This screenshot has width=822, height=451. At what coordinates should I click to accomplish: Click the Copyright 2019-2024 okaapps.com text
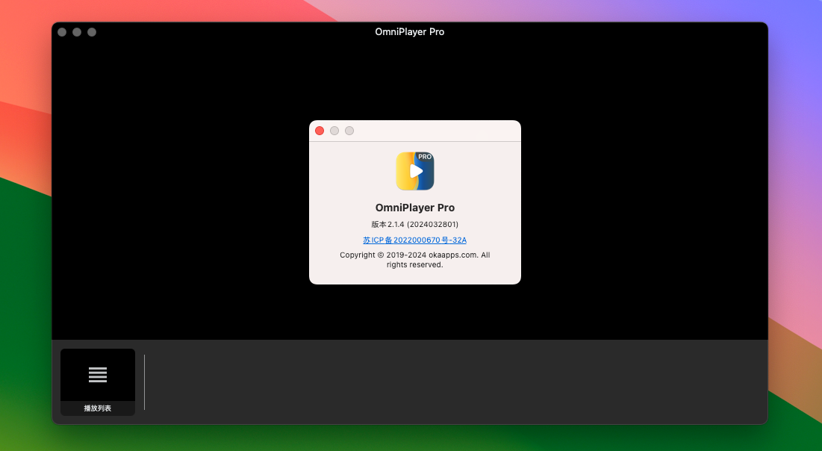pyautogui.click(x=414, y=260)
